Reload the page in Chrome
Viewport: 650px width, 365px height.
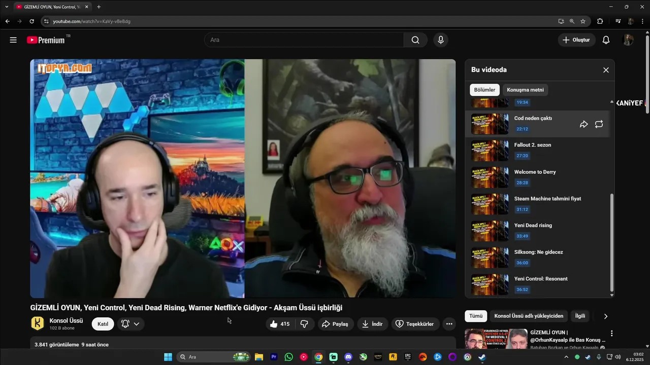click(x=31, y=21)
